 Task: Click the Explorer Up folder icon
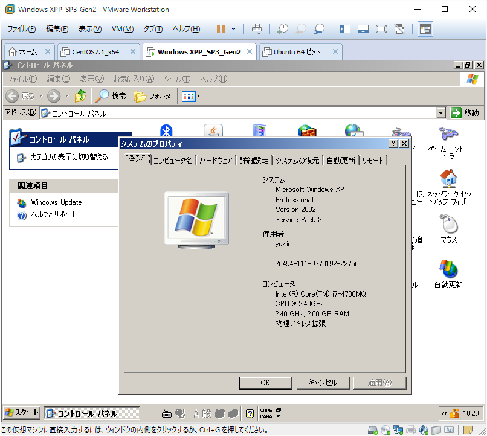point(80,96)
